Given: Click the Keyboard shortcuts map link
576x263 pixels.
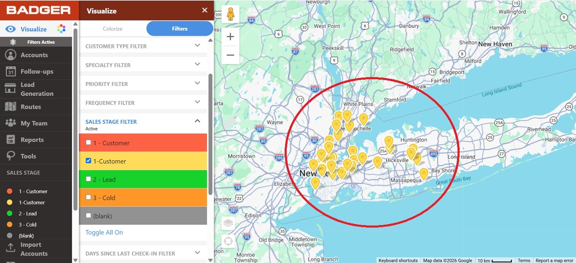Looking at the screenshot, I should pos(398,260).
